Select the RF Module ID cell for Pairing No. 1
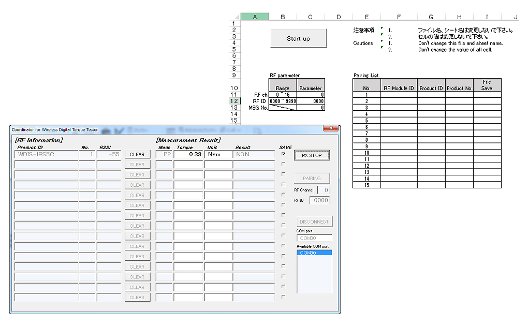Image resolution: width=528 pixels, height=326 pixels. coord(399,95)
